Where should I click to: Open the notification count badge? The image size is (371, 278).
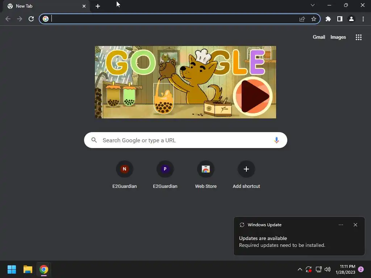click(x=361, y=269)
